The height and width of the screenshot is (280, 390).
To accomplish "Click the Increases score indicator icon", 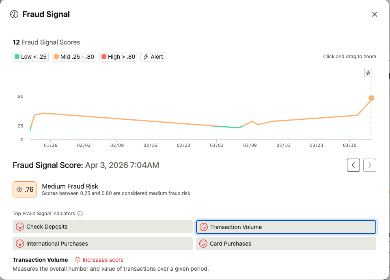I will (x=78, y=260).
